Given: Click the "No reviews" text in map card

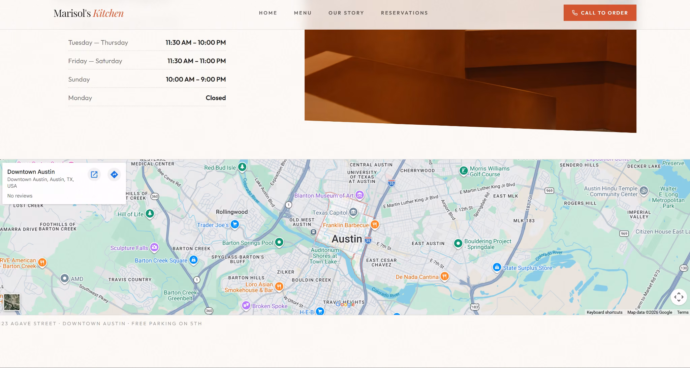Looking at the screenshot, I should click(x=20, y=196).
